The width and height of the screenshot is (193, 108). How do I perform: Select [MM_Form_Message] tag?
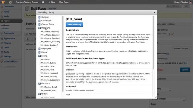pyautogui.click(x=49, y=73)
